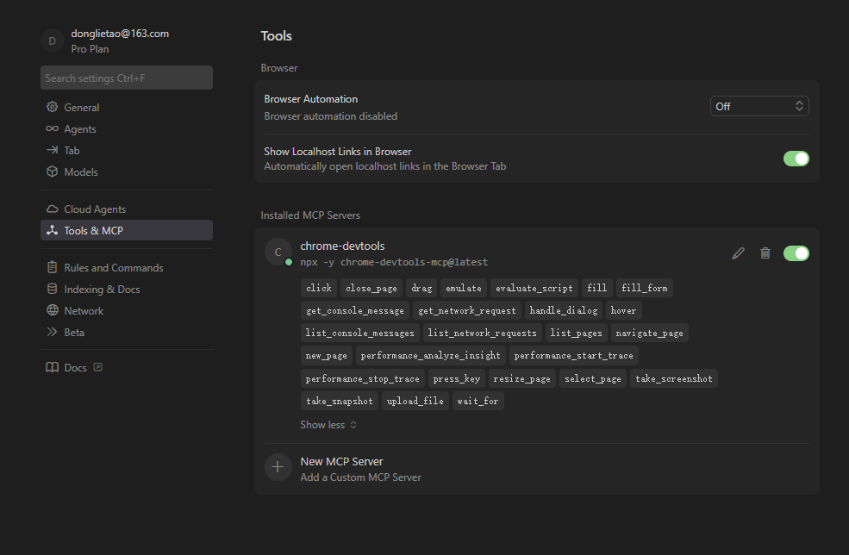The height and width of the screenshot is (555, 849).
Task: Open the Cloud Agents settings page
Action: point(95,209)
